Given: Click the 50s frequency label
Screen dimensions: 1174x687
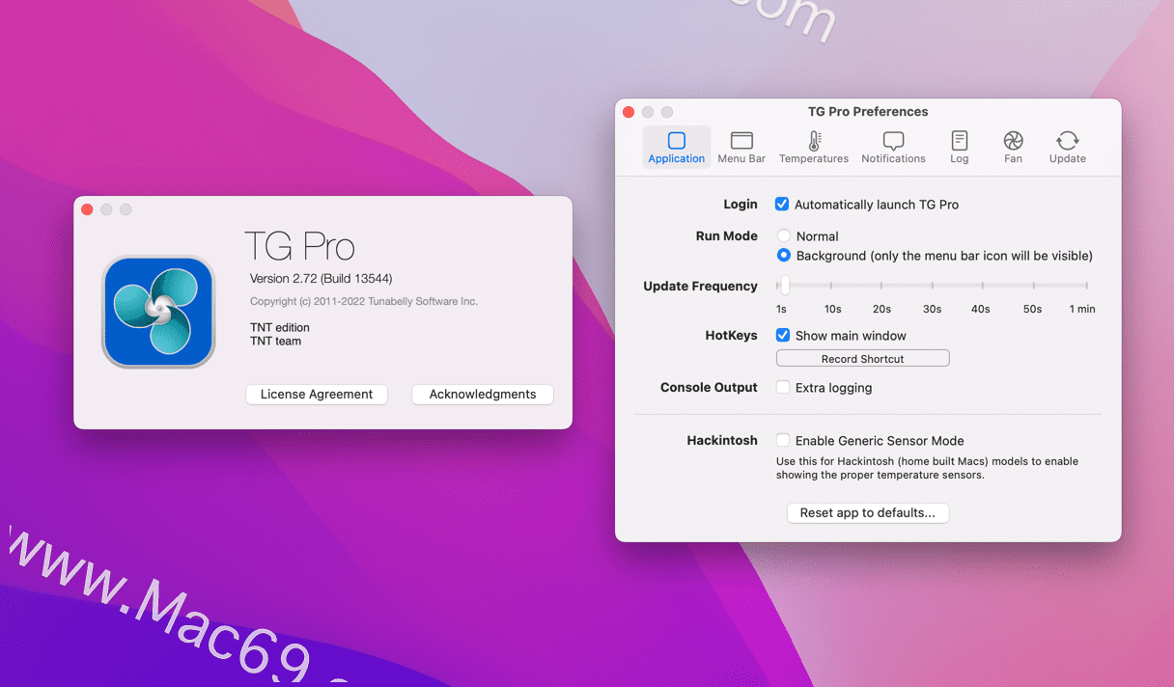Looking at the screenshot, I should pyautogui.click(x=1032, y=309).
